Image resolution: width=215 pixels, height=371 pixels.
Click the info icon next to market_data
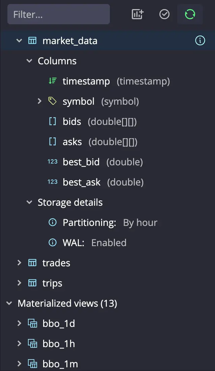(200, 40)
